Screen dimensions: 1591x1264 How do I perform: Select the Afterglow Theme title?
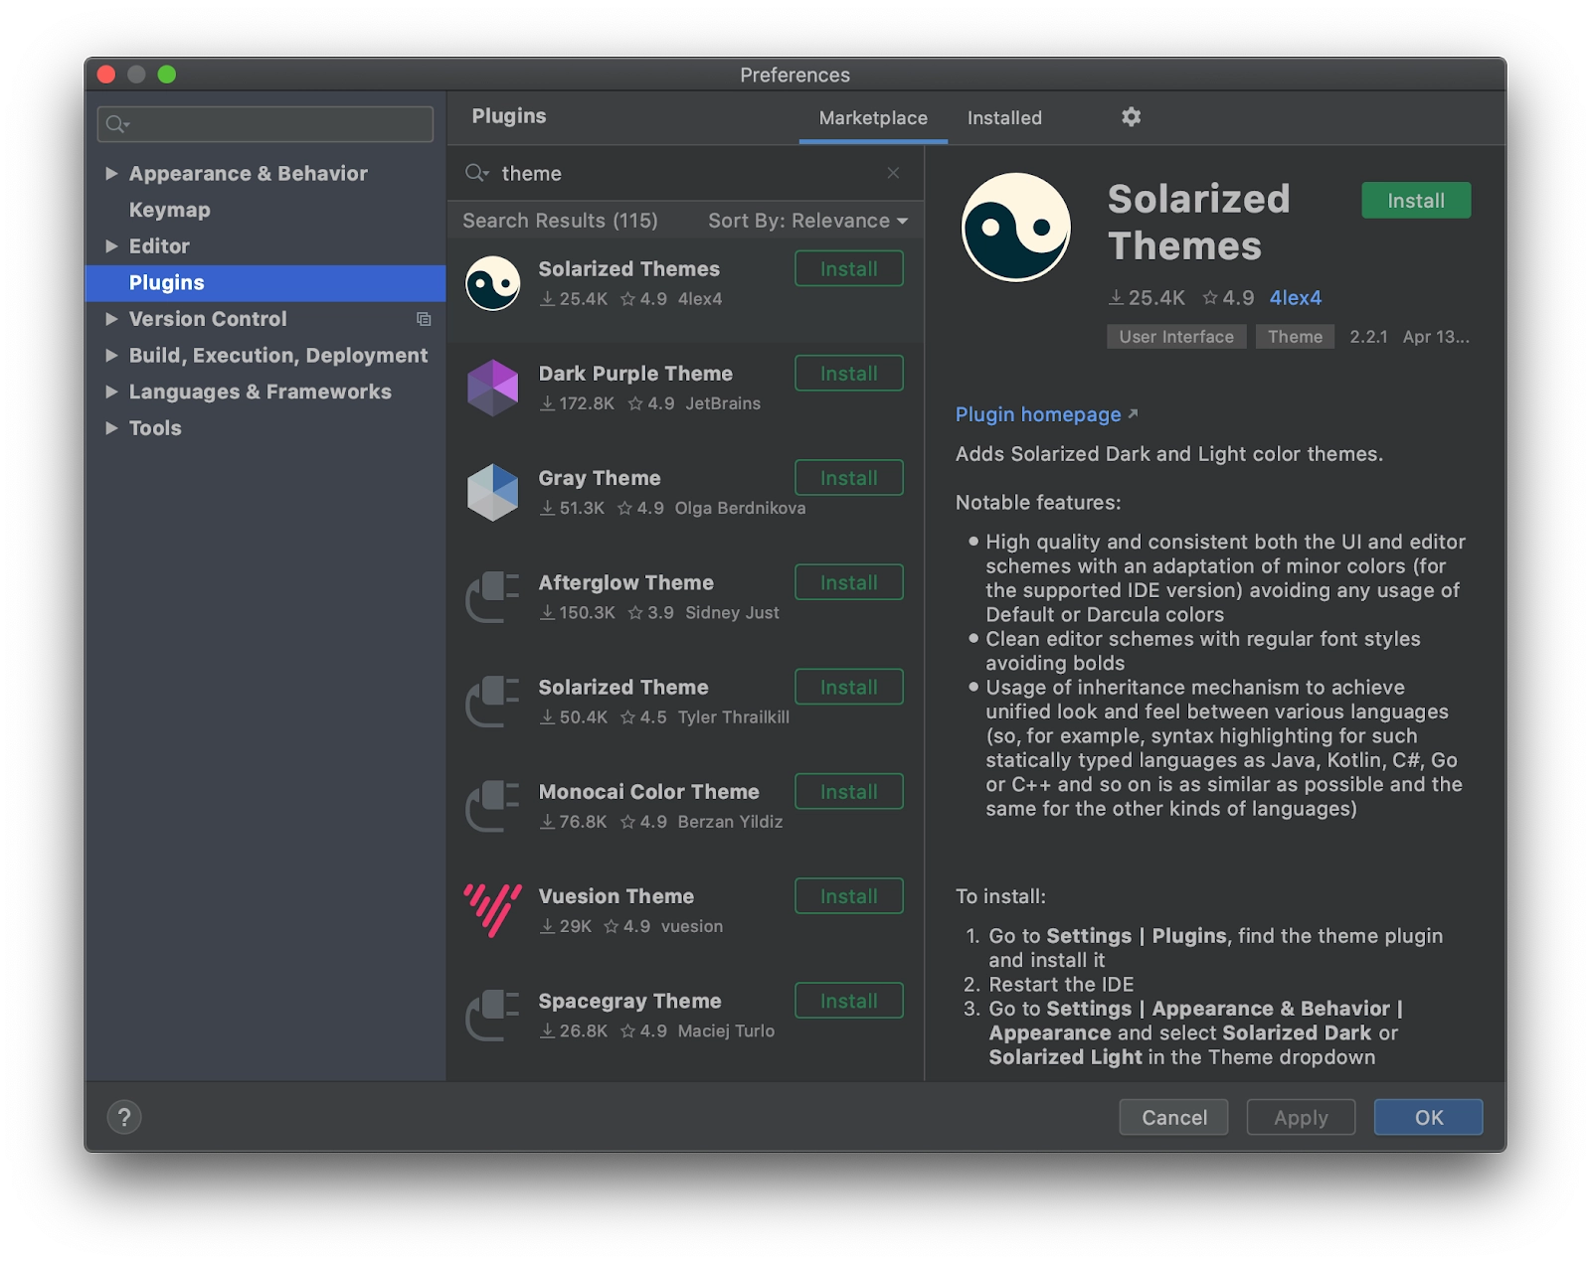point(626,582)
